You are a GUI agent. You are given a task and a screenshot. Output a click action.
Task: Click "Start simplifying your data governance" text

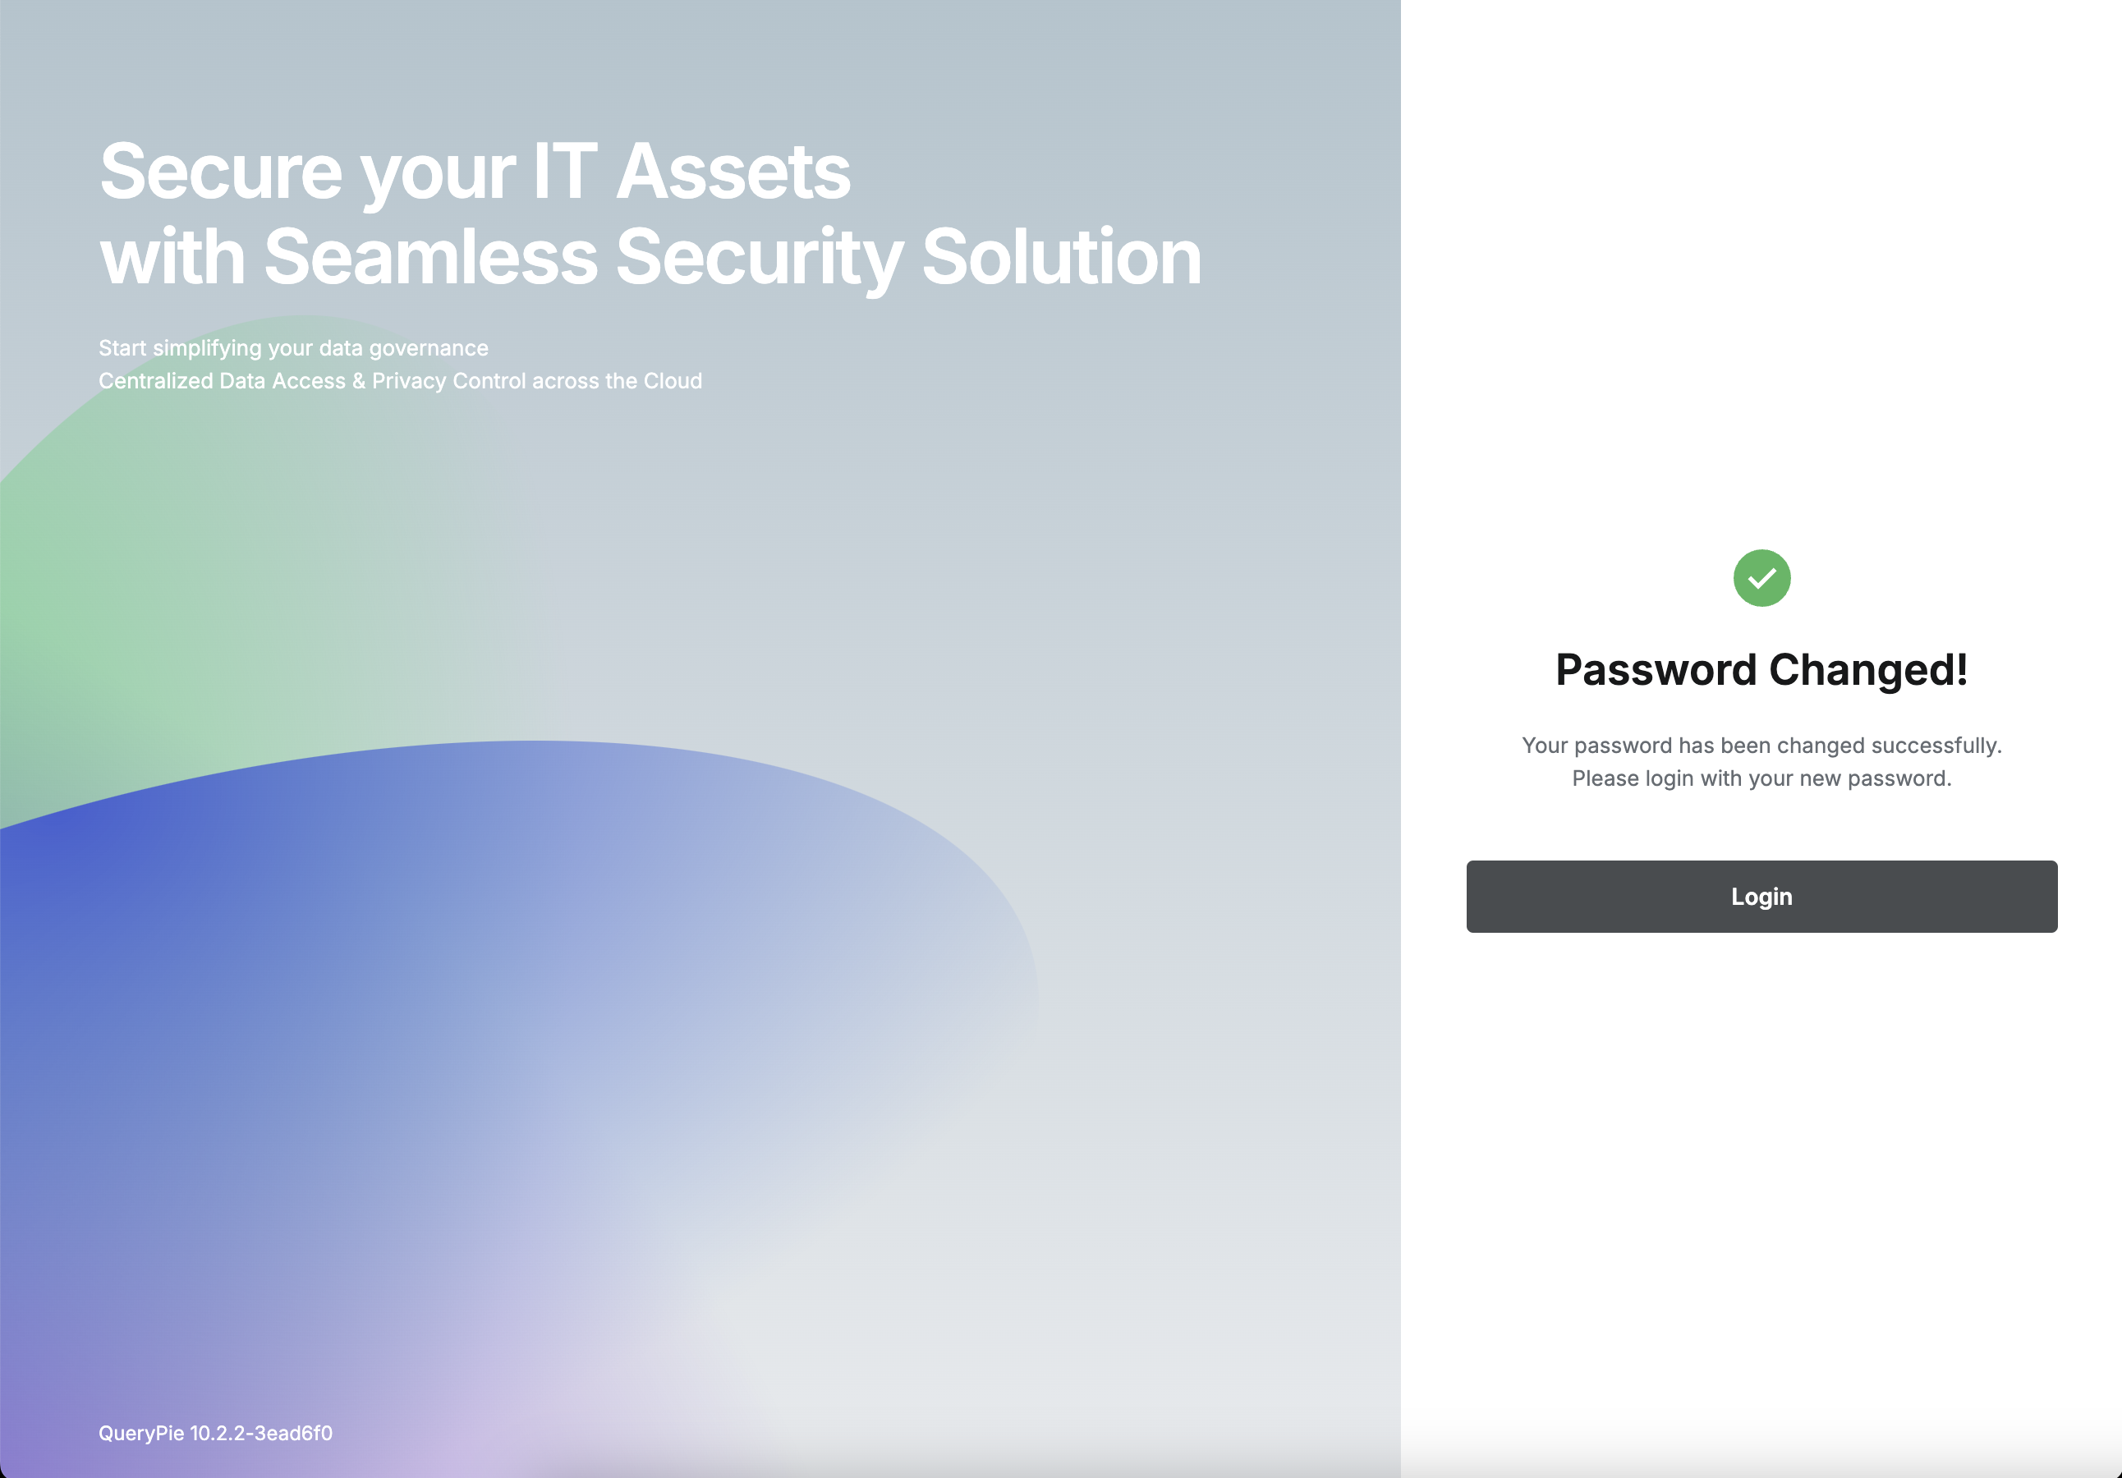coord(293,347)
